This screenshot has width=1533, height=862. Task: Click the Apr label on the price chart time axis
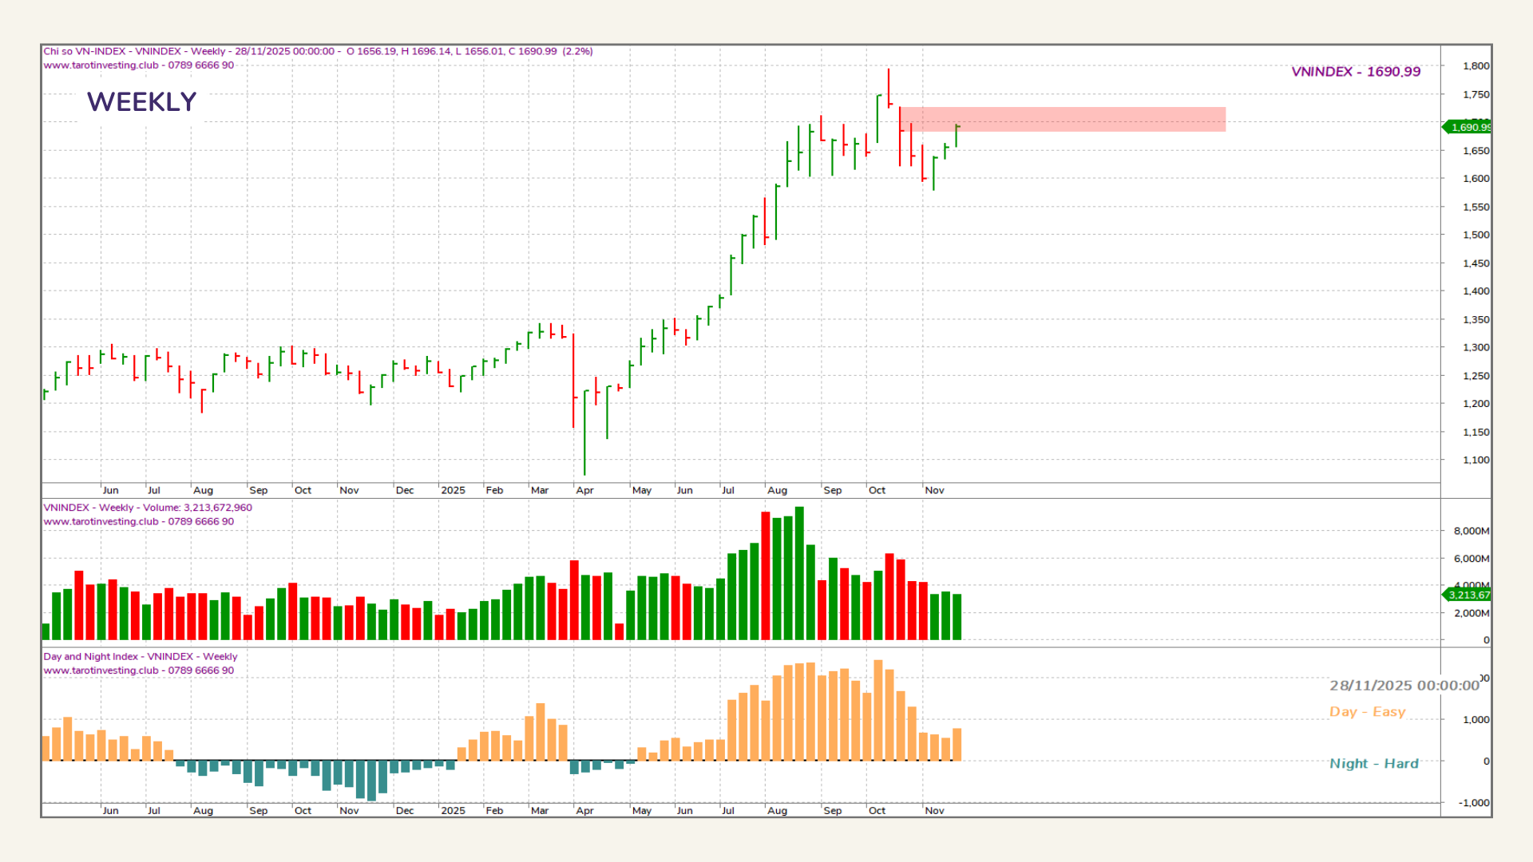coord(584,490)
